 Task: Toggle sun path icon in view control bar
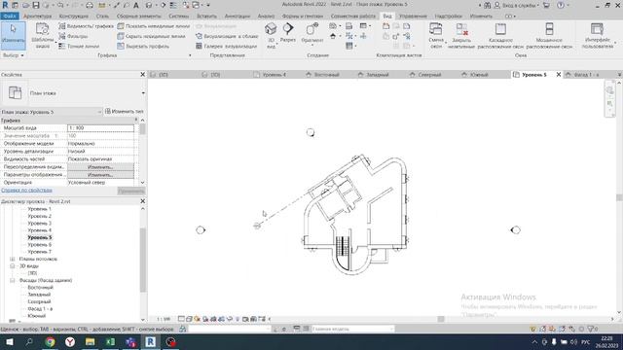tap(197, 319)
